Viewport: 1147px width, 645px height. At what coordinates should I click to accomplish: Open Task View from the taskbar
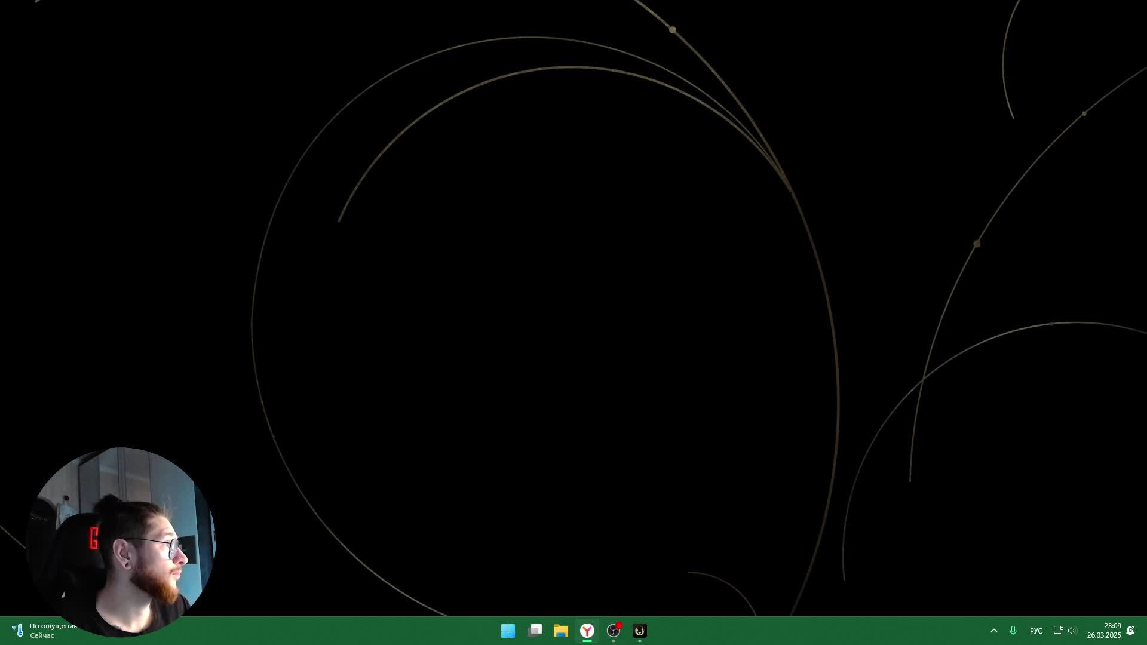coord(535,631)
